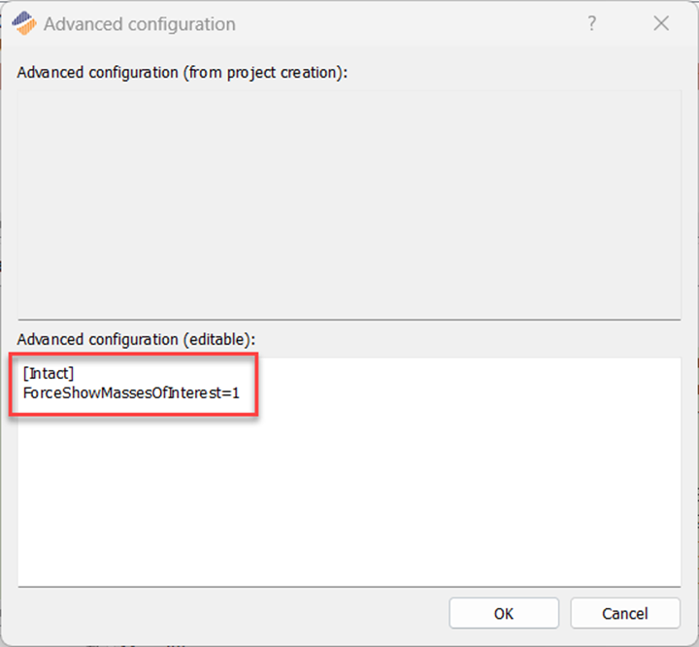
Task: Click empty dialog area left of OK
Action: pos(232,613)
